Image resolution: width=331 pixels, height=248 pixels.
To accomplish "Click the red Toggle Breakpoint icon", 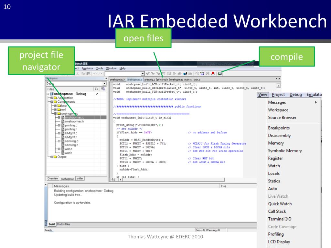I will [x=213, y=73].
